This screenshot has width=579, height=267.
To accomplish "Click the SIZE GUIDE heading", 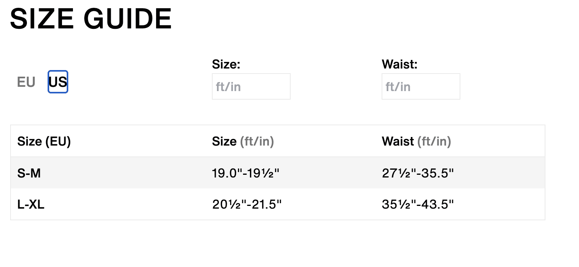I will tap(91, 18).
